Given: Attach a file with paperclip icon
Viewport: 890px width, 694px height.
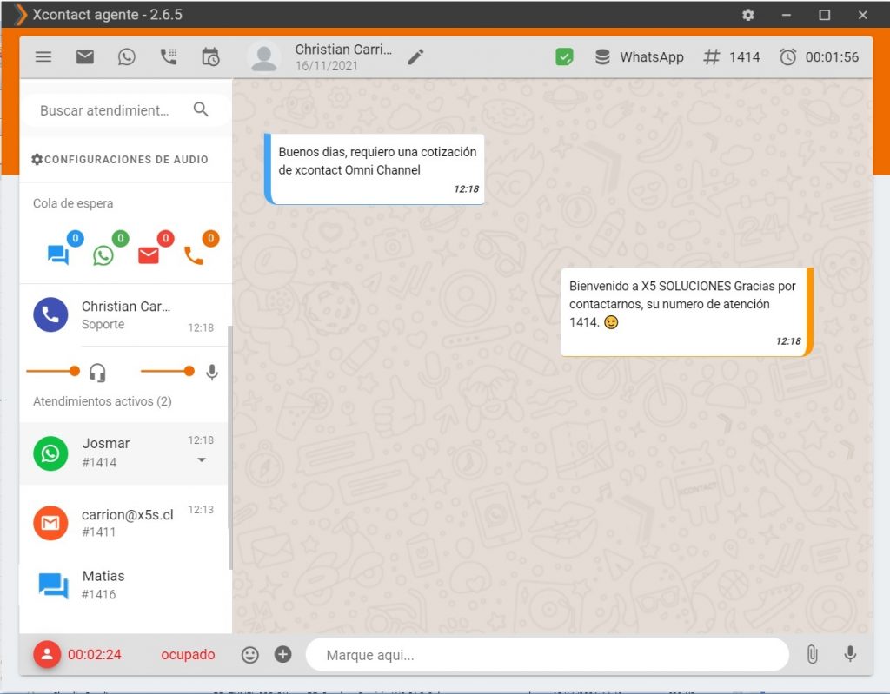Looking at the screenshot, I should 813,654.
